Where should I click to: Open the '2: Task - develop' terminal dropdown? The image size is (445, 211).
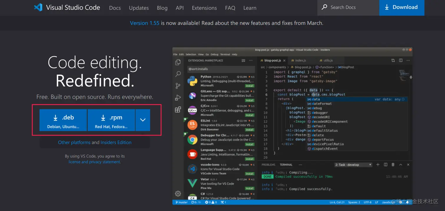353,165
